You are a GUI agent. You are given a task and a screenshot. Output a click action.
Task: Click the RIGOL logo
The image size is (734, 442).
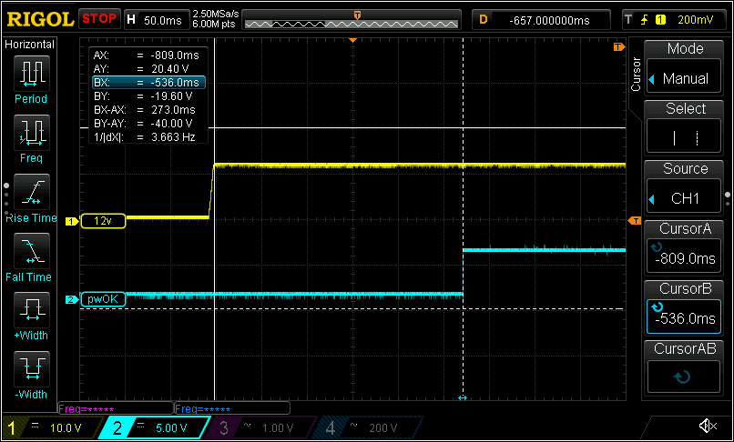pyautogui.click(x=40, y=19)
